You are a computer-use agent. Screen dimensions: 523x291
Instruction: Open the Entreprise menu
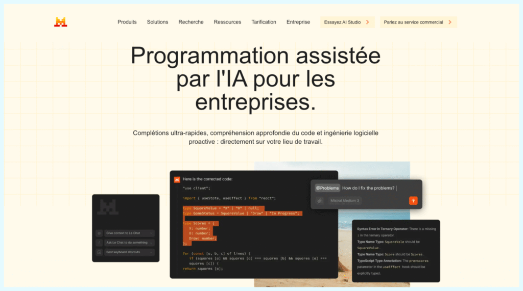point(298,22)
